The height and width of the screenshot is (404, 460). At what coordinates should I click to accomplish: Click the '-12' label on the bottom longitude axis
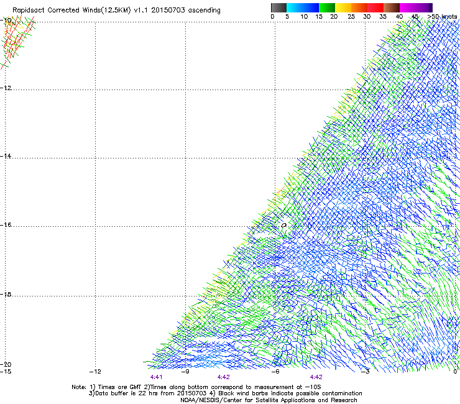(x=95, y=372)
